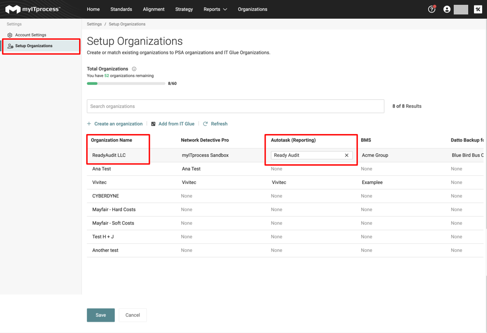Select Account Settings in the sidebar
This screenshot has height=333, width=487.
click(30, 35)
